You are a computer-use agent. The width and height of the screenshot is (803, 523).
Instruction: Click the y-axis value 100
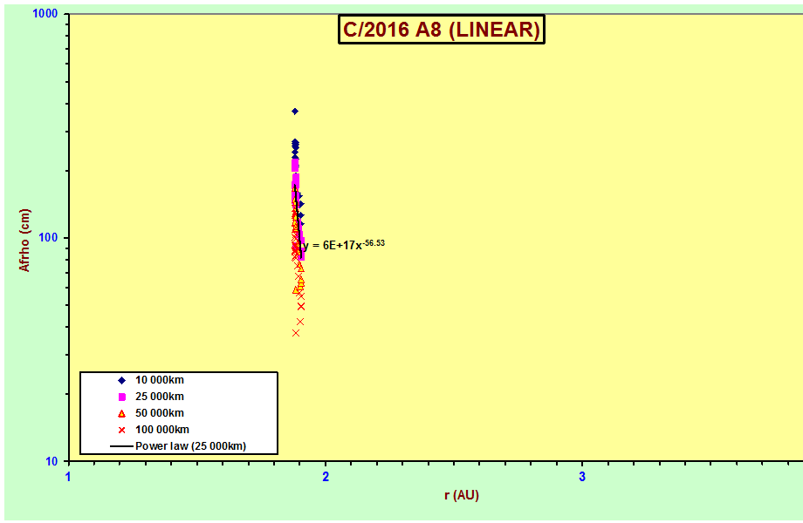[49, 238]
